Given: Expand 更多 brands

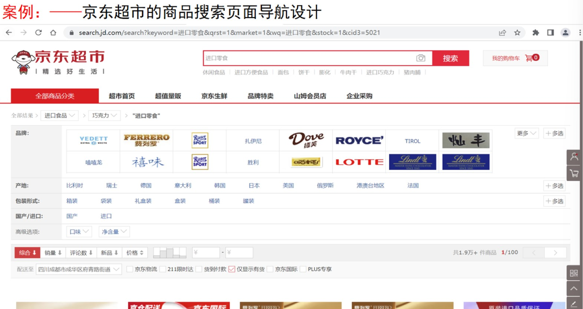Looking at the screenshot, I should (x=526, y=133).
